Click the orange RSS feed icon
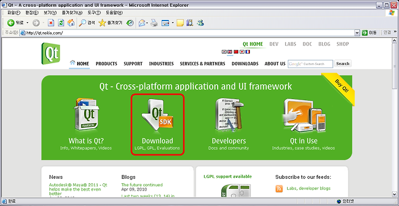399x206 pixels. pos(279,189)
